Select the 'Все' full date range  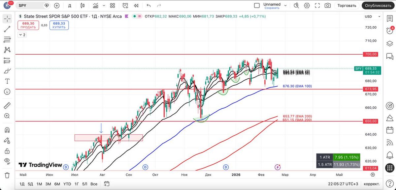[94, 184]
